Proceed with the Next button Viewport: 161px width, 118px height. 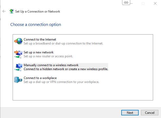[x=130, y=113]
